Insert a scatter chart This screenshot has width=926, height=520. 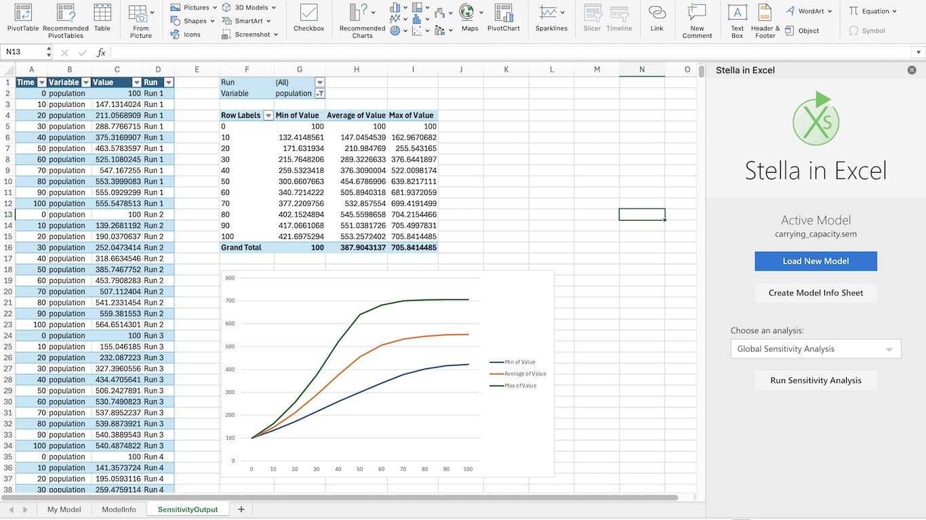[419, 30]
